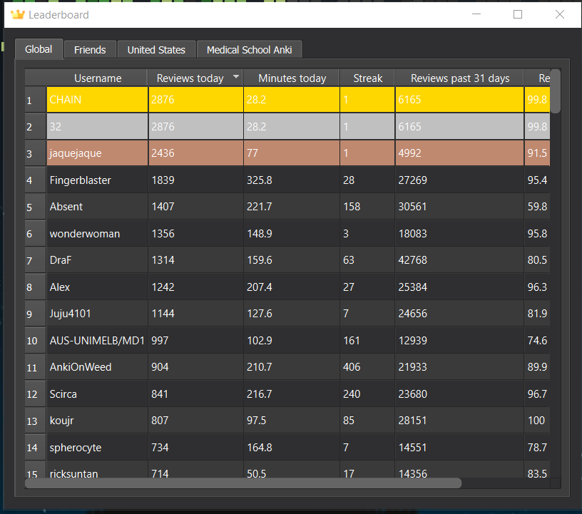
Task: Switch to the Medical School Anki tab
Action: tap(249, 49)
